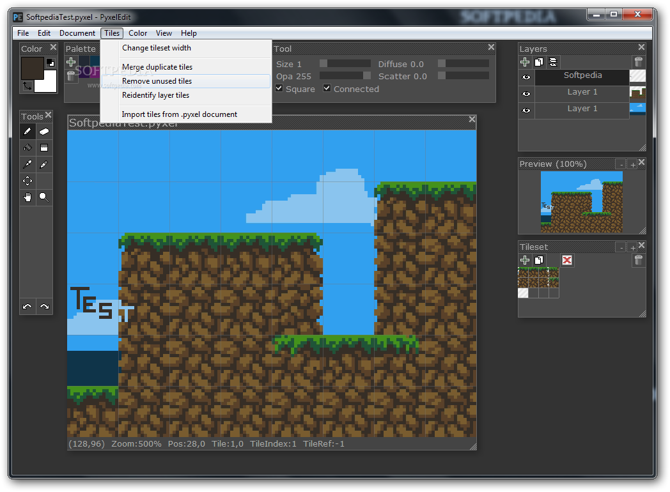Click the Undo arrow in Tools panel

[27, 307]
